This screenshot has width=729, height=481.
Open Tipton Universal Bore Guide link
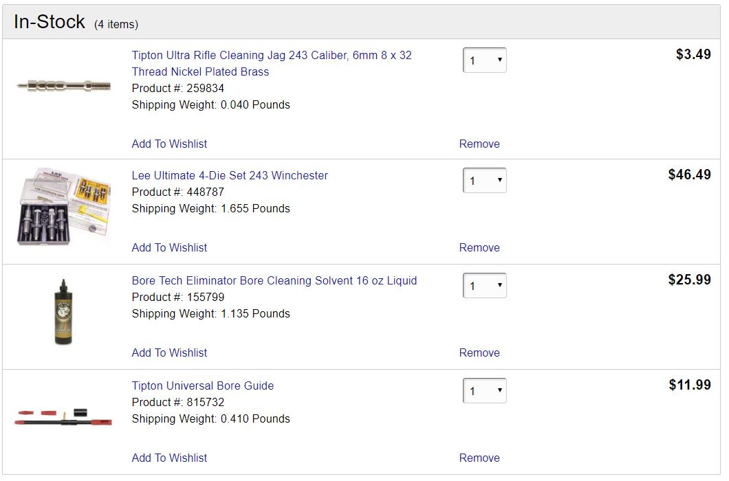pyautogui.click(x=203, y=385)
